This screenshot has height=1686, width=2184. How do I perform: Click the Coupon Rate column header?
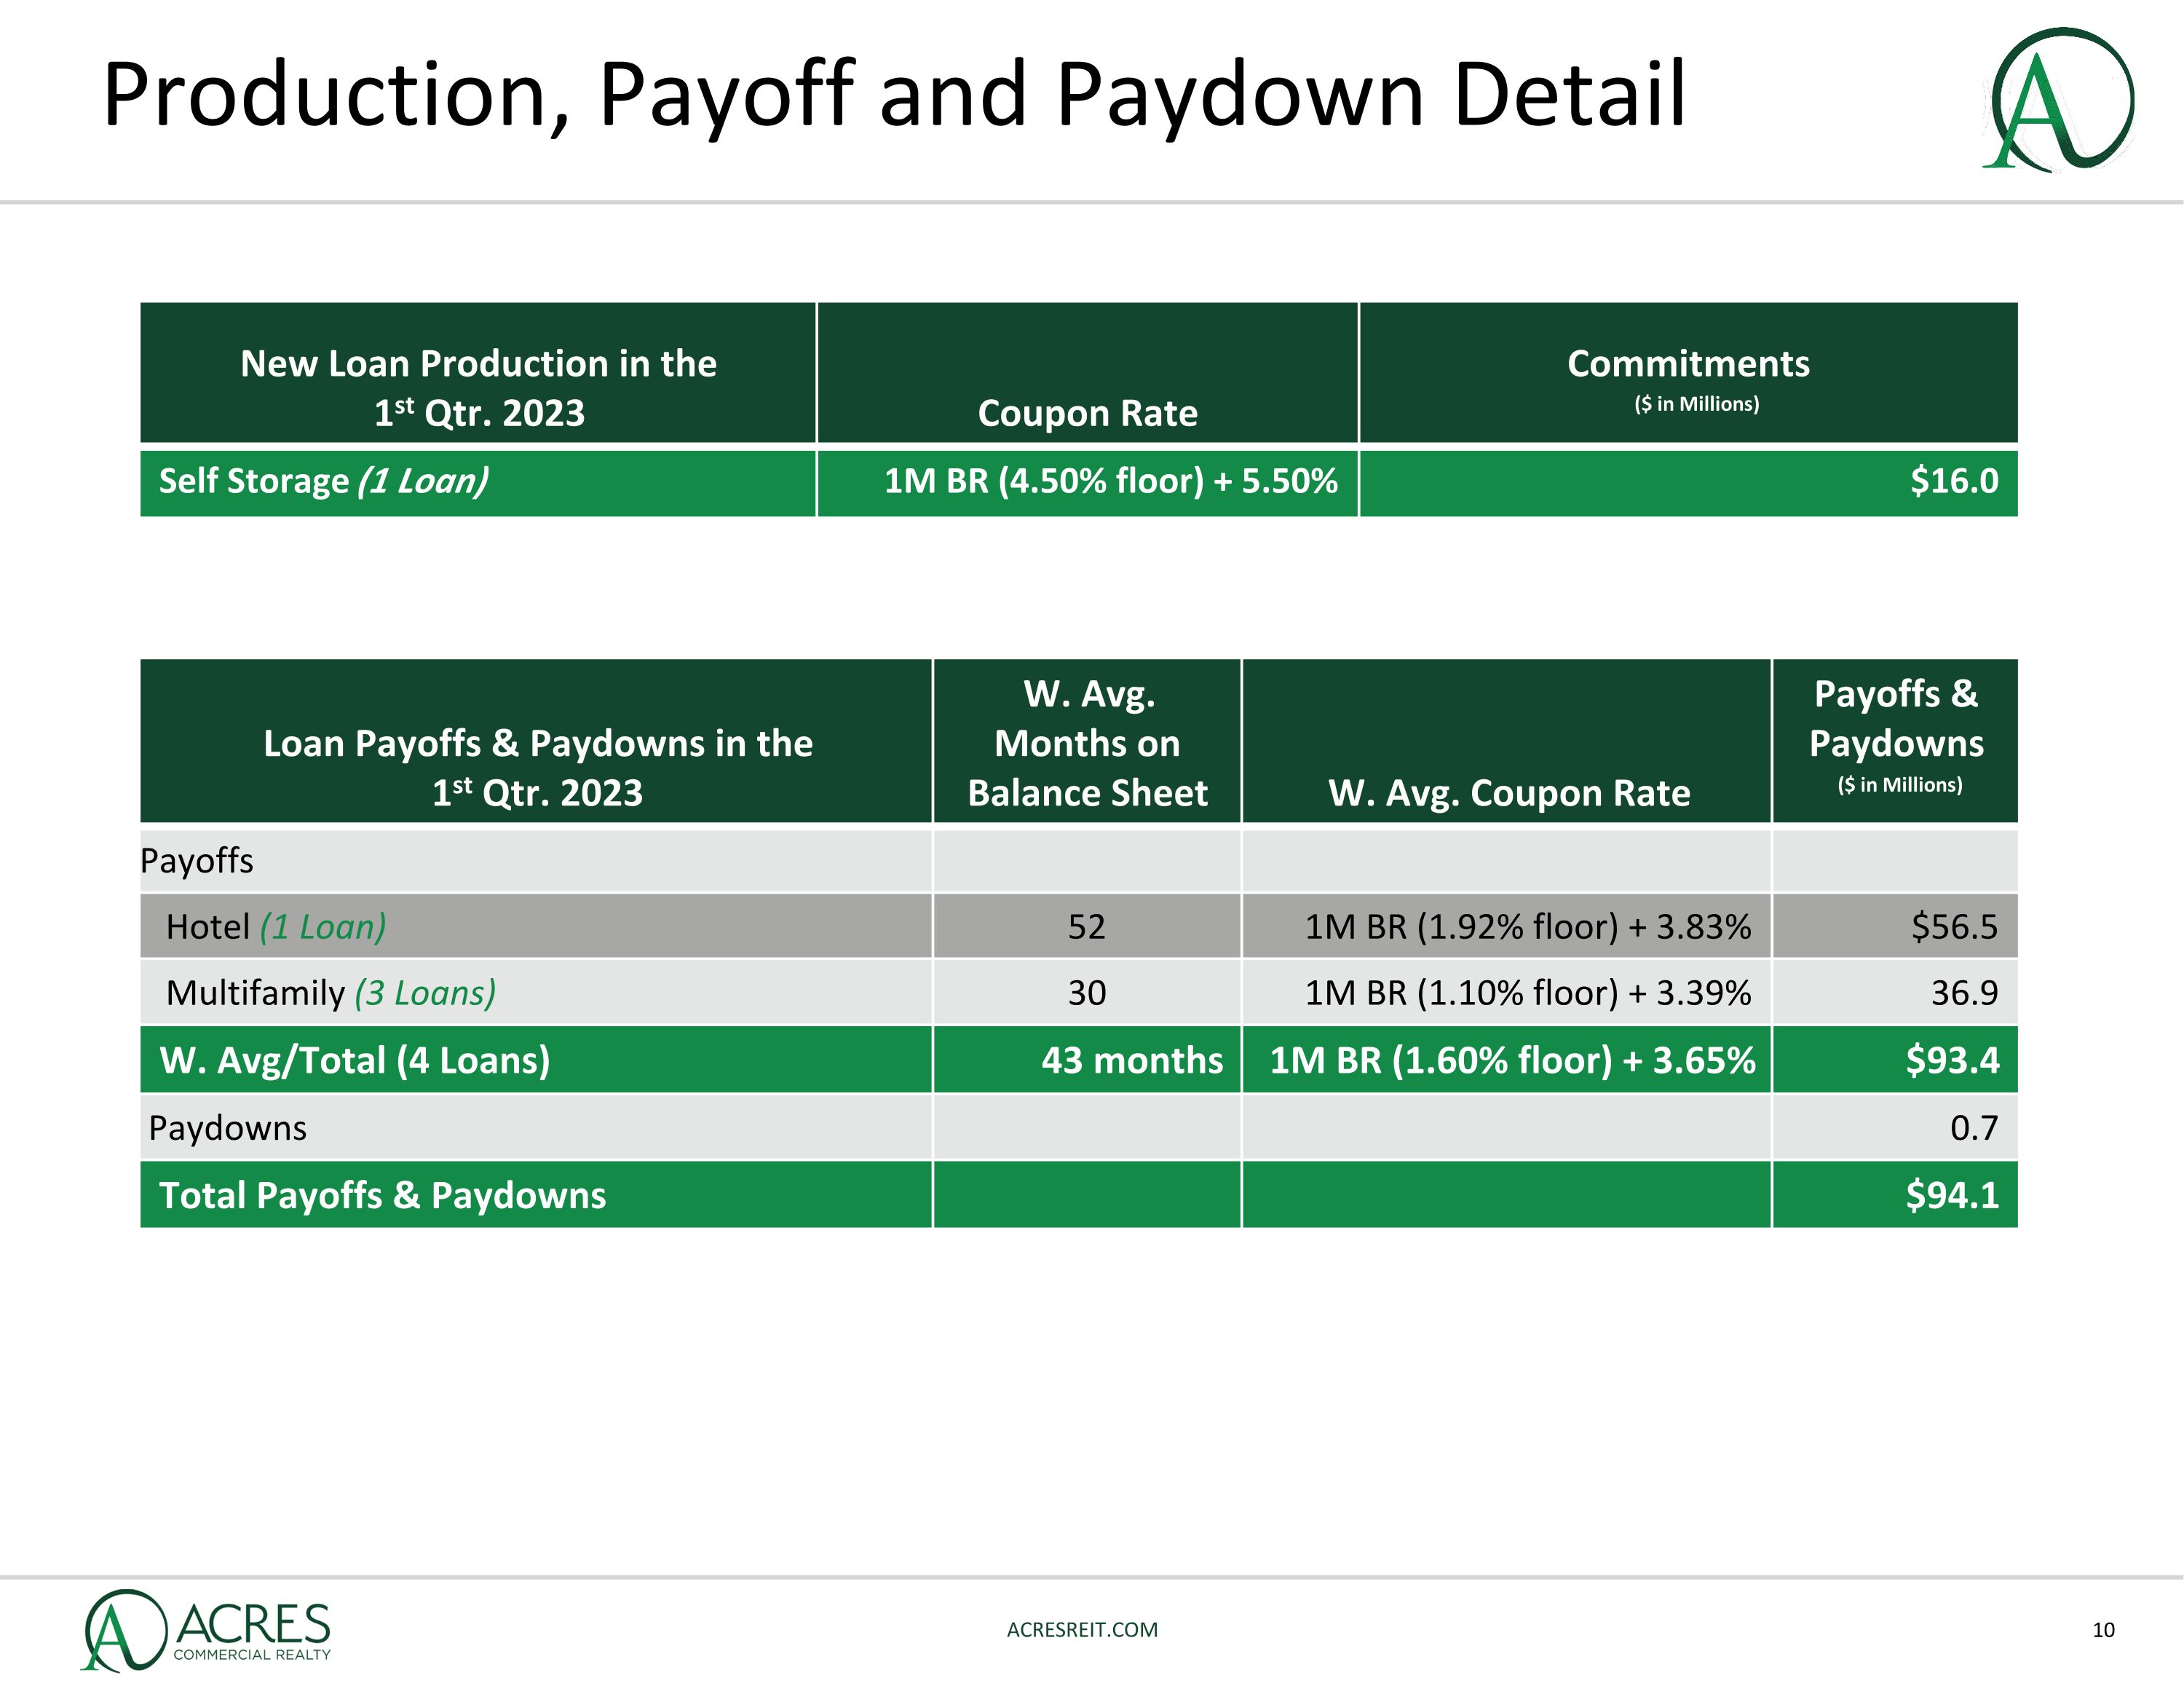coord(1087,412)
